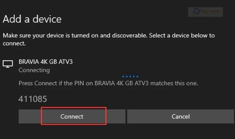The width and height of the screenshot is (235, 139).
Task: Click the 'DLZ TECH' watermark text
Action: [x=211, y=12]
